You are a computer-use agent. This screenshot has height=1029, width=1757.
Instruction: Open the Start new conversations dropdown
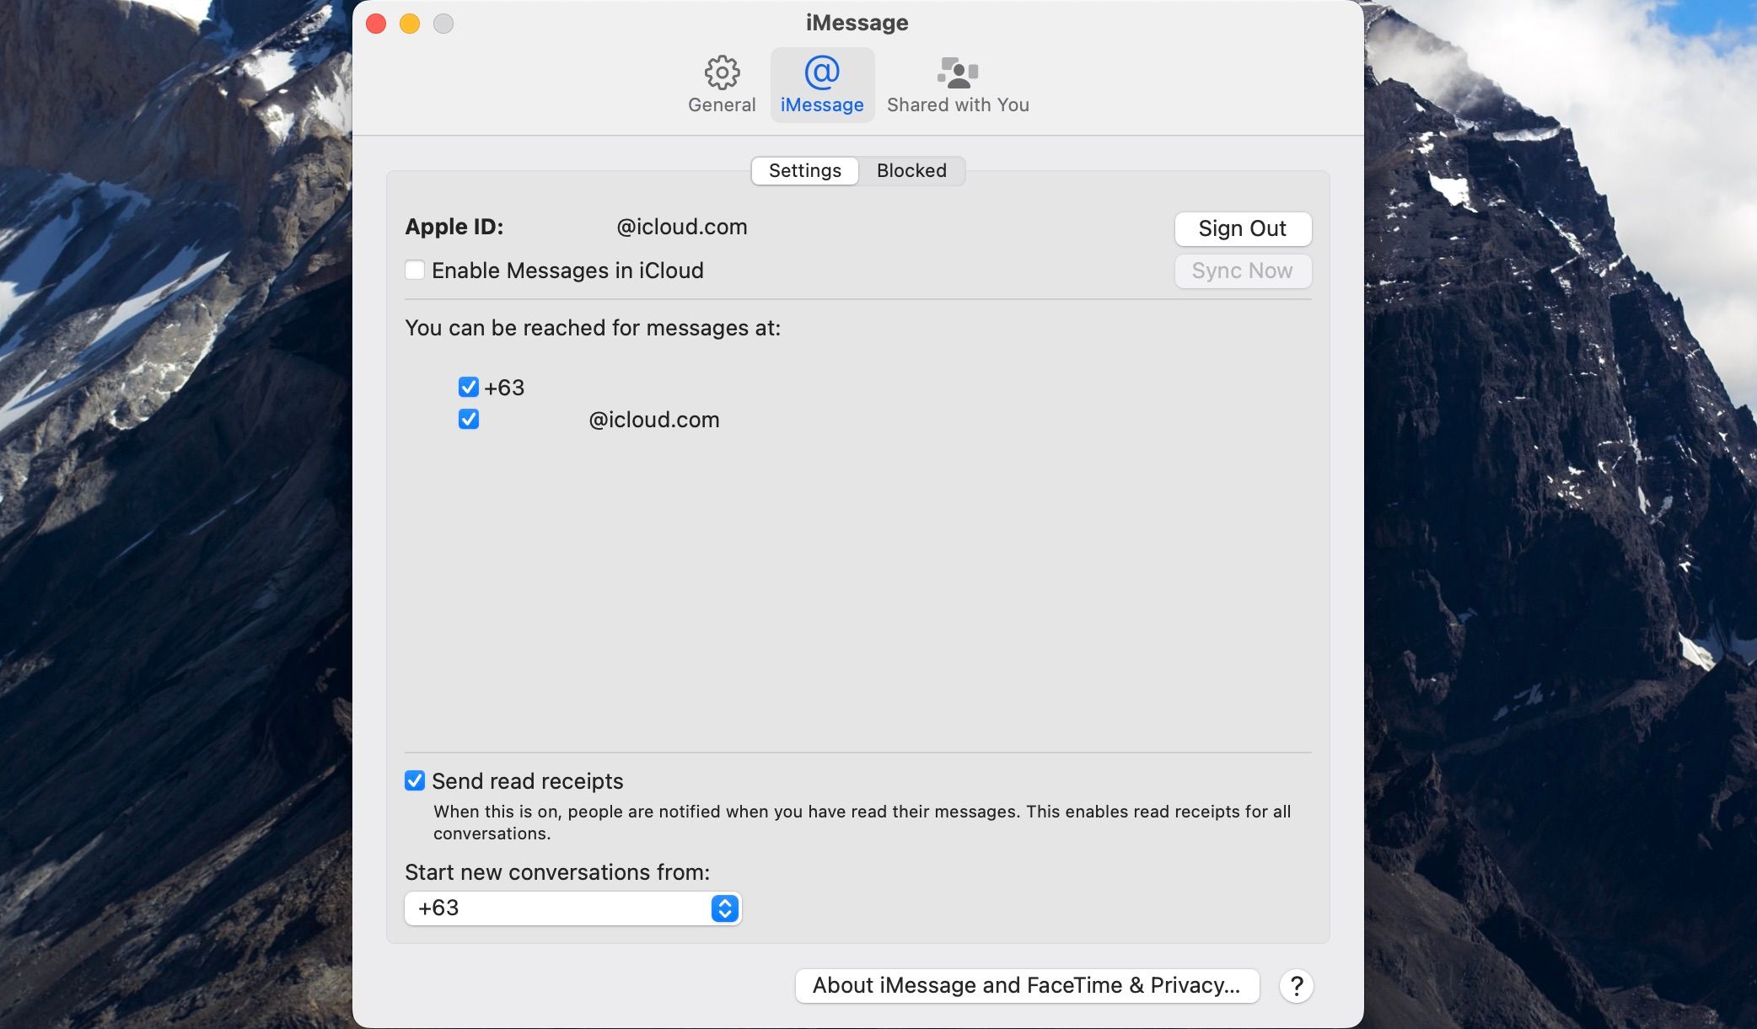pos(572,908)
